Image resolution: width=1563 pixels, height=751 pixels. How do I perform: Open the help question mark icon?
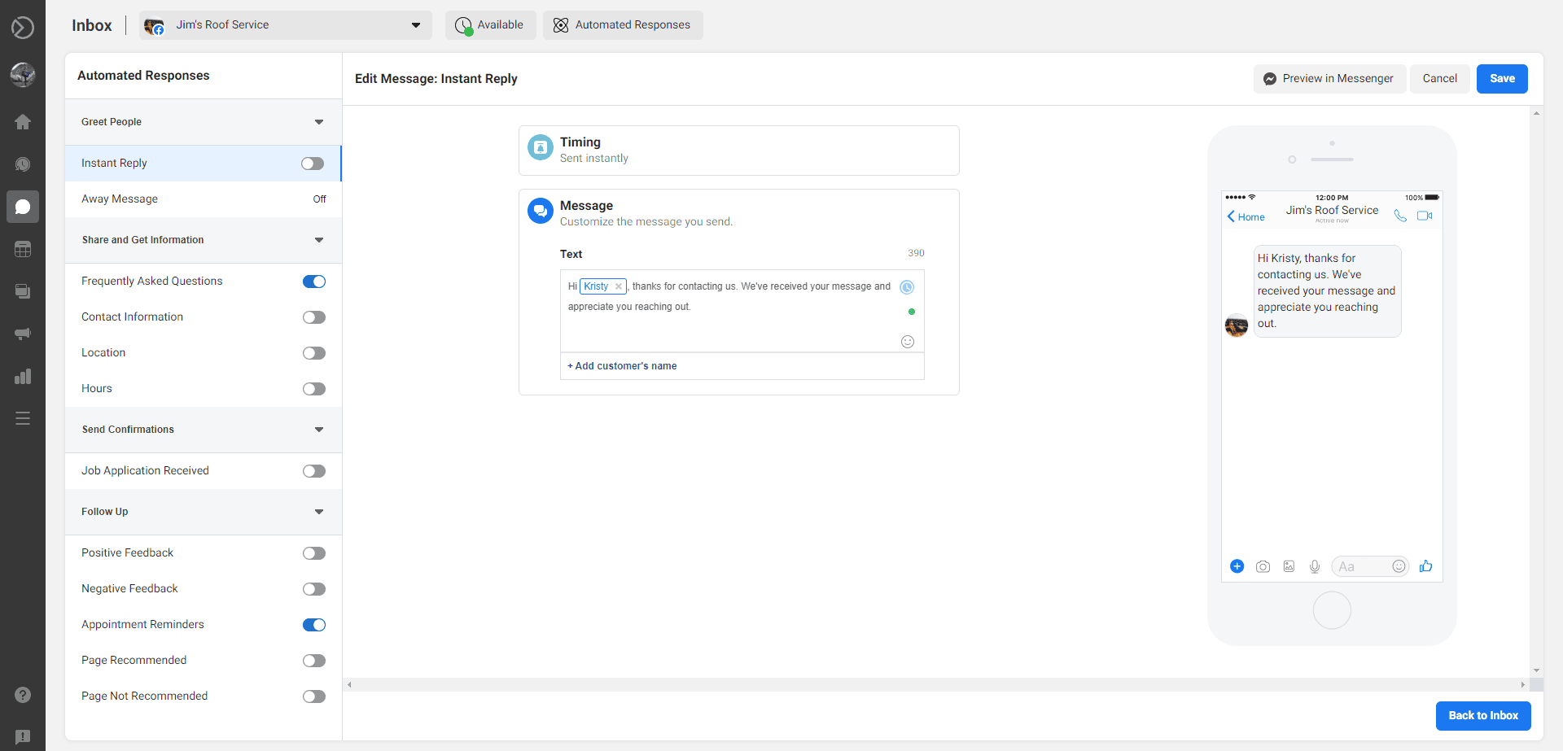[x=23, y=695]
